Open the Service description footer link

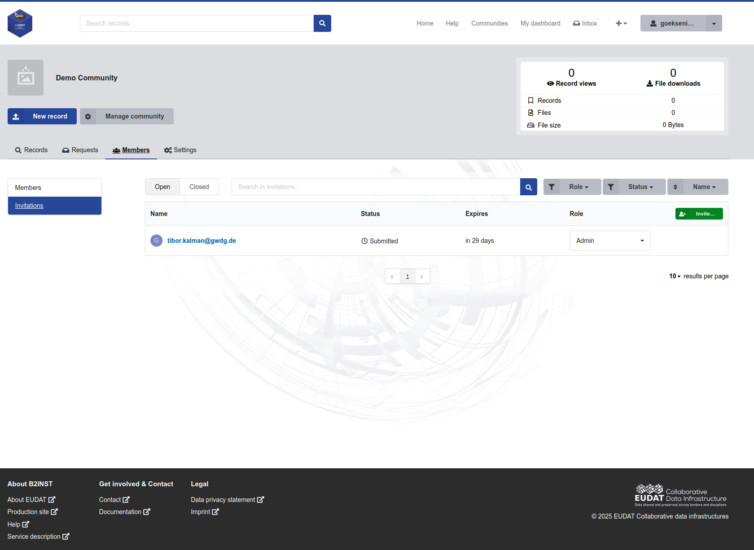(39, 537)
